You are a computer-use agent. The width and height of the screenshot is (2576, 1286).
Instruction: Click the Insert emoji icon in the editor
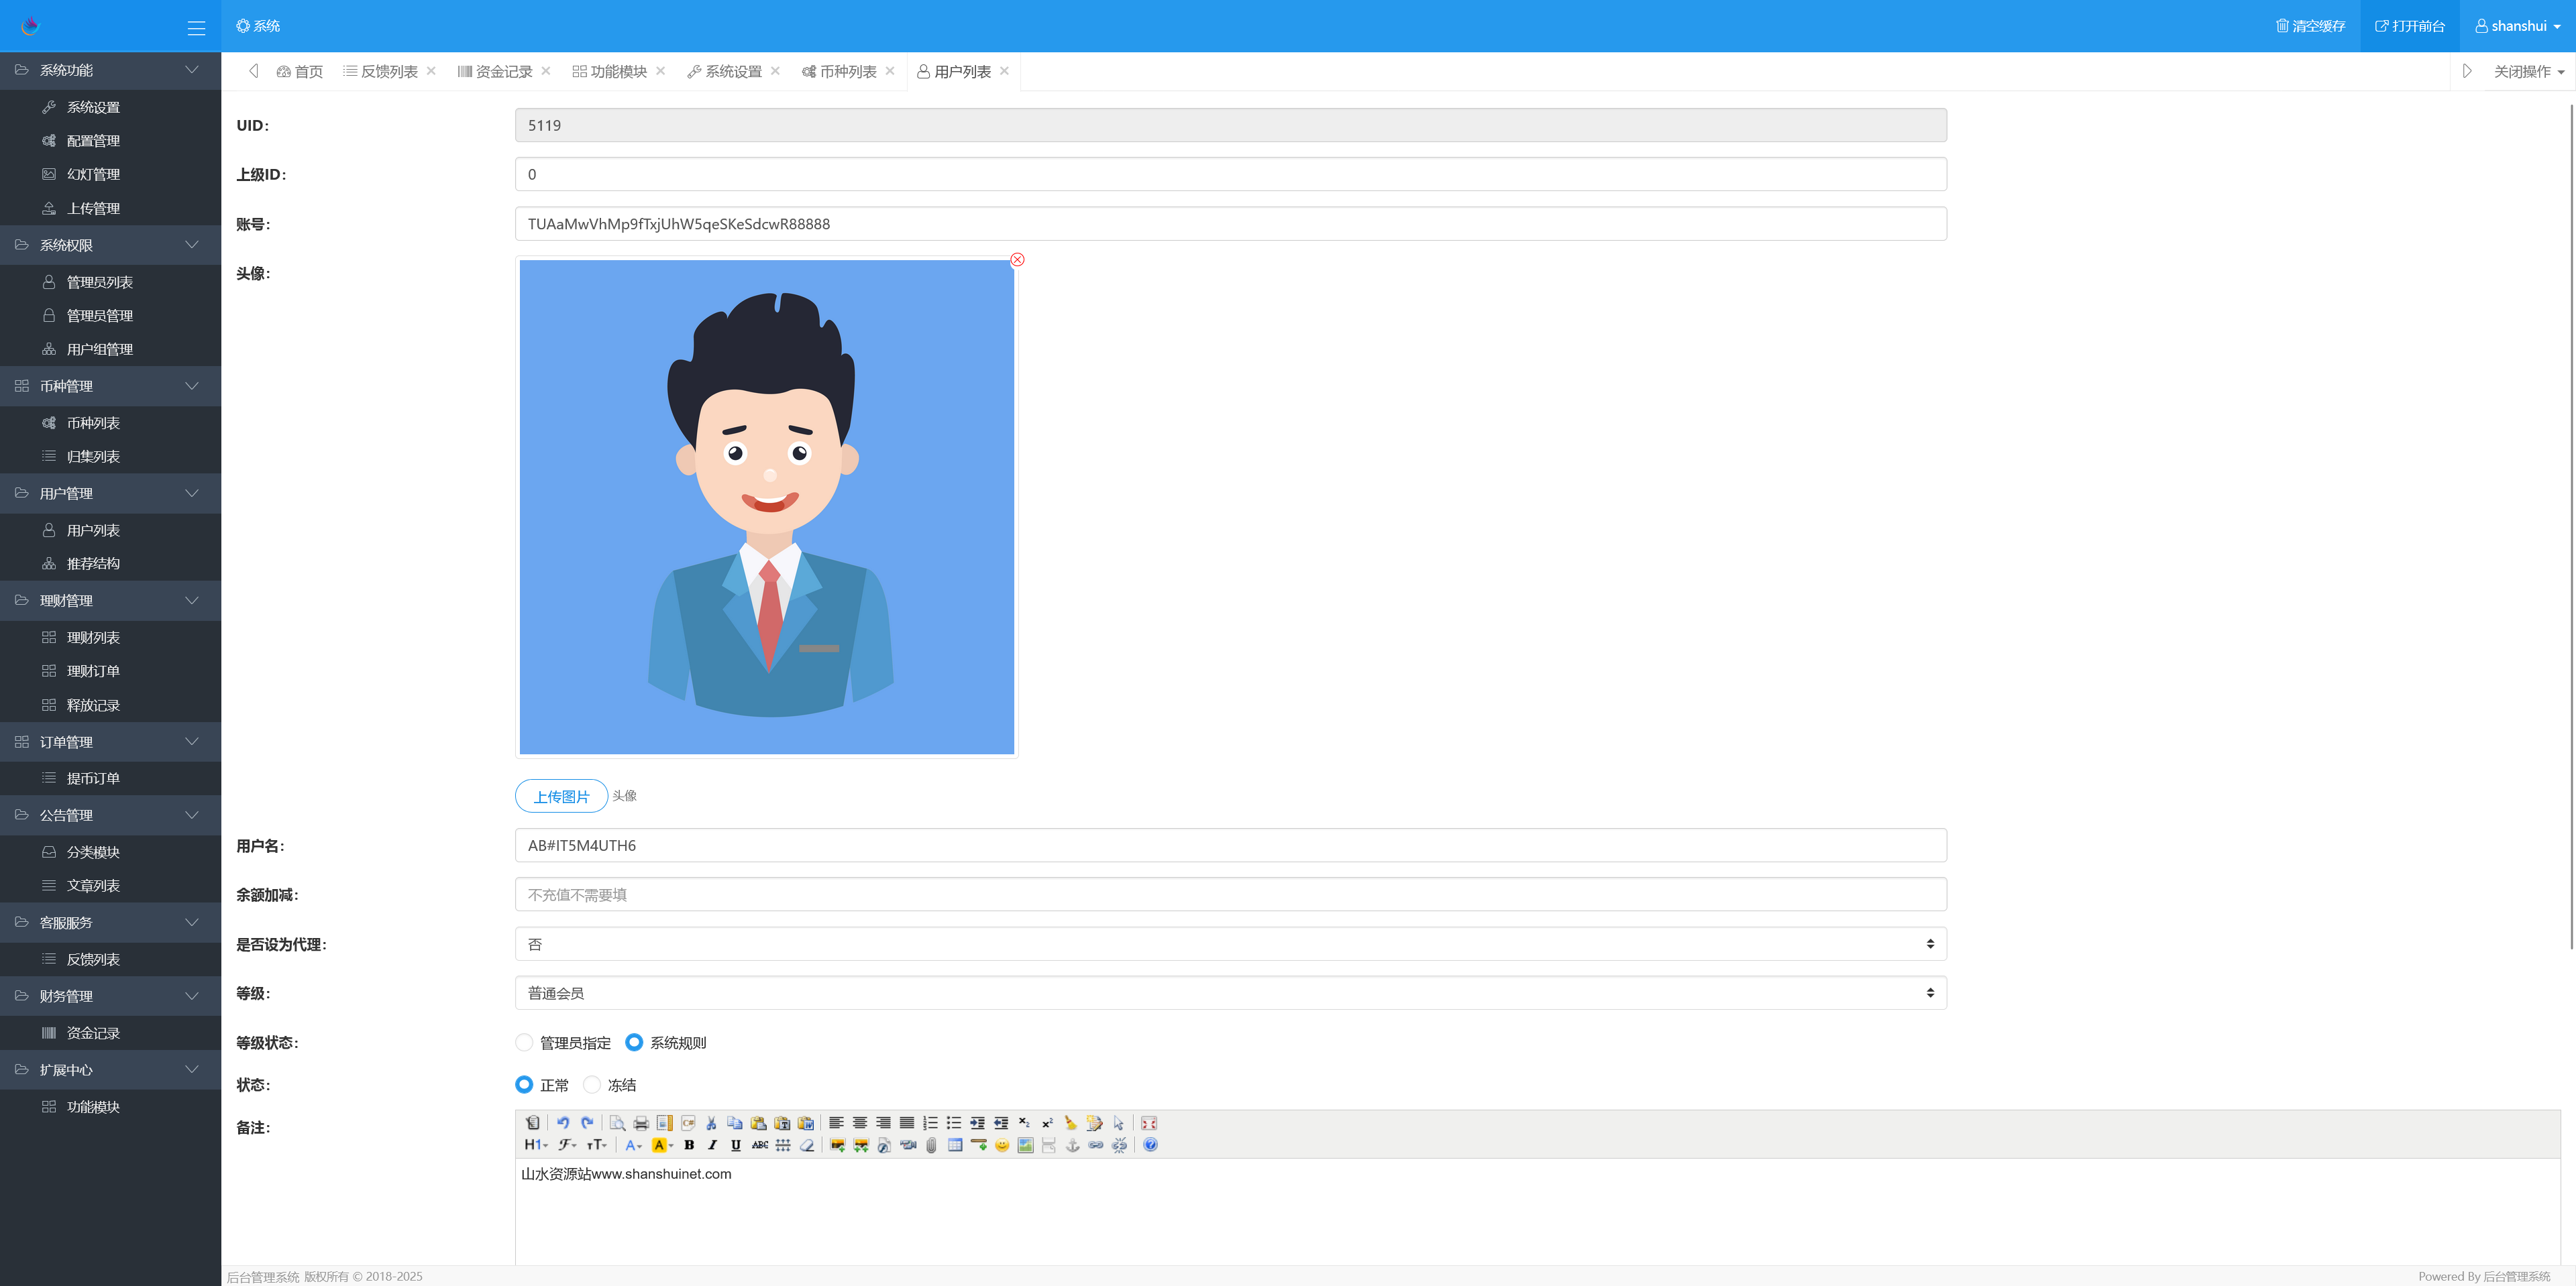(x=1000, y=1145)
